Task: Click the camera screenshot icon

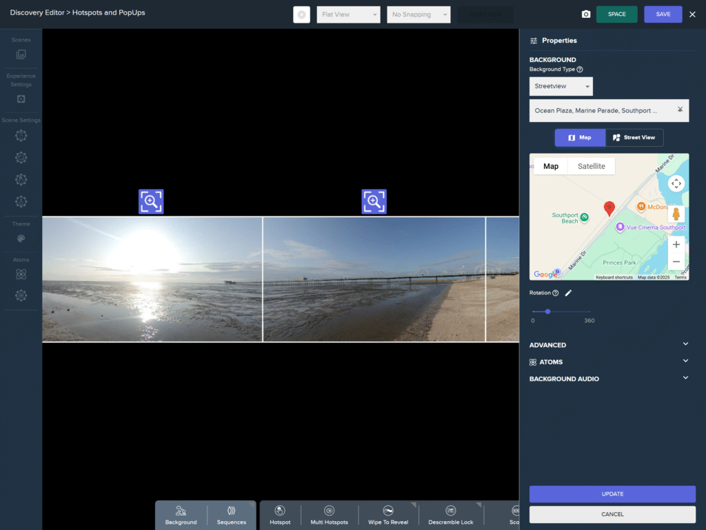Action: (585, 14)
